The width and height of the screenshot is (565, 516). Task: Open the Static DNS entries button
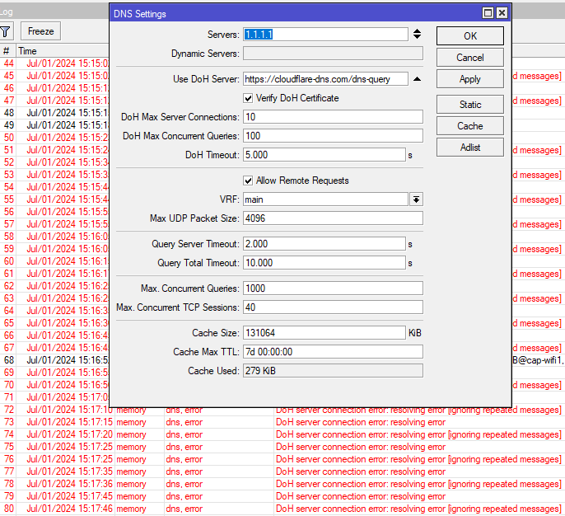[469, 105]
